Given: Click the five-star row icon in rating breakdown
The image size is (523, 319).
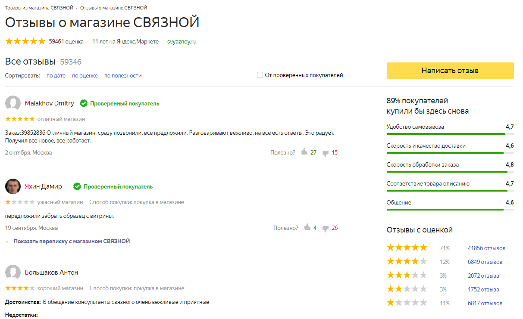Looking at the screenshot, I should [407, 248].
